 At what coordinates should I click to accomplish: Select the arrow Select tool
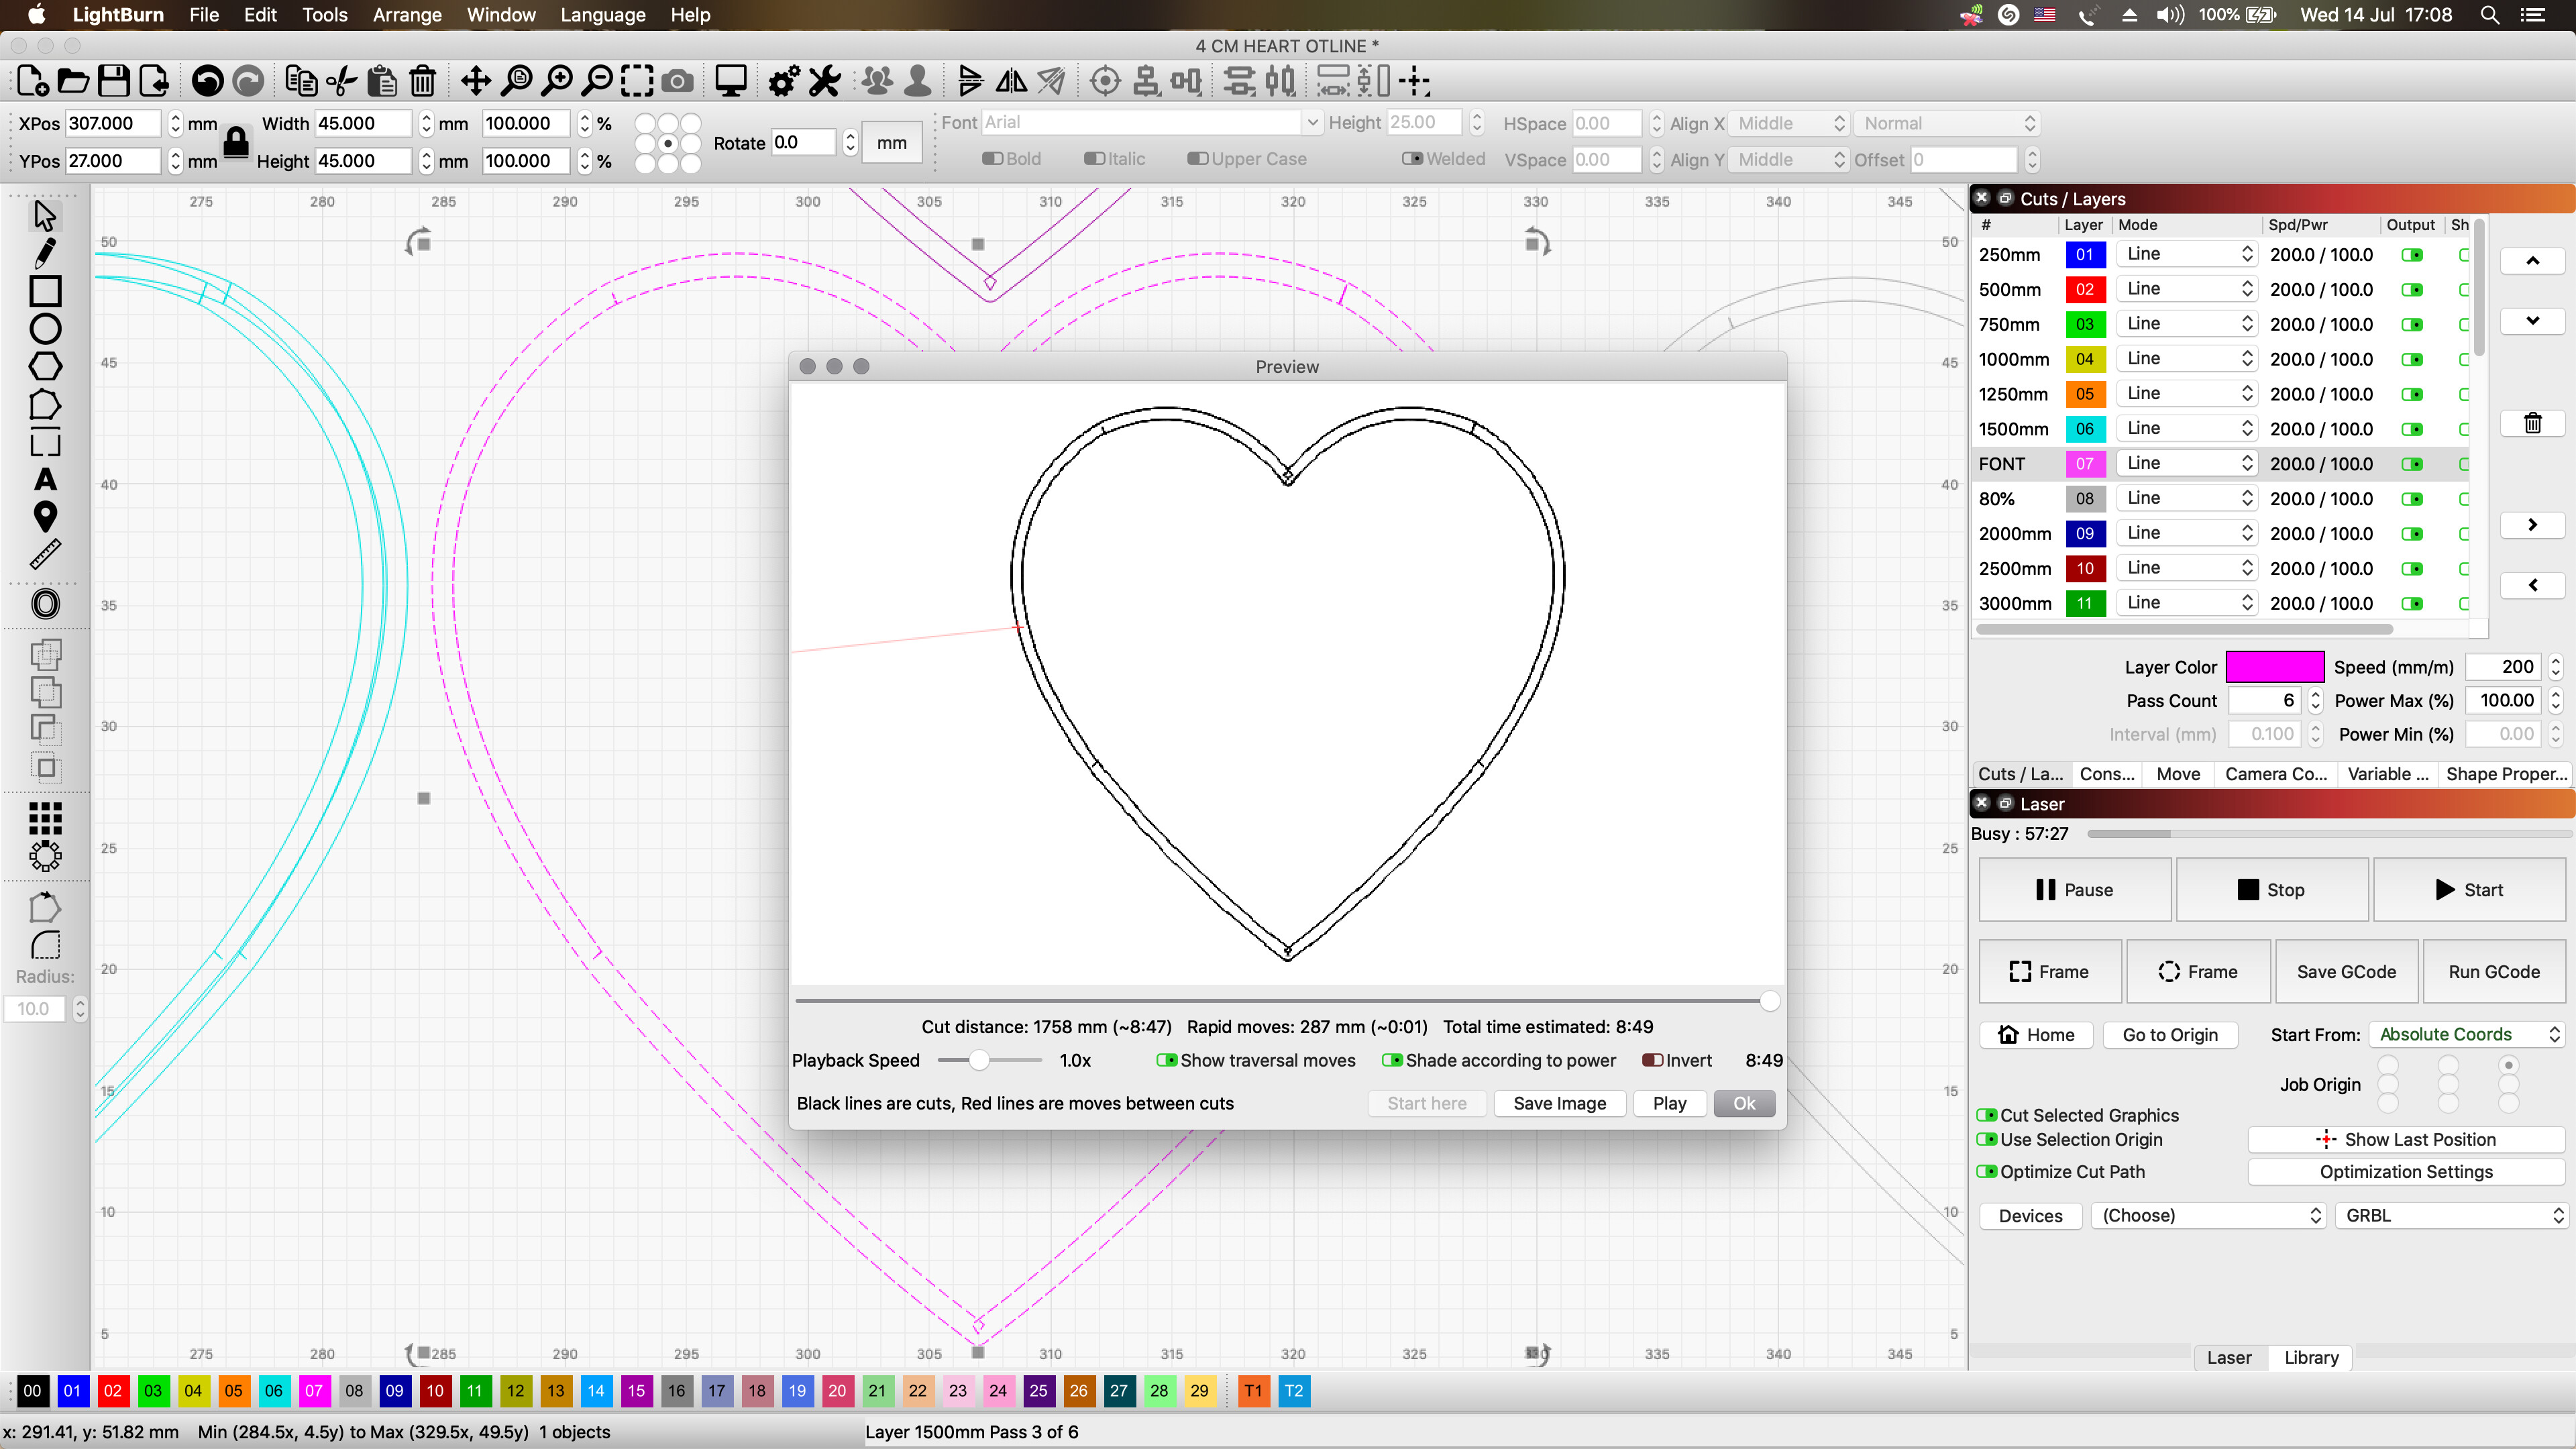coord(45,214)
